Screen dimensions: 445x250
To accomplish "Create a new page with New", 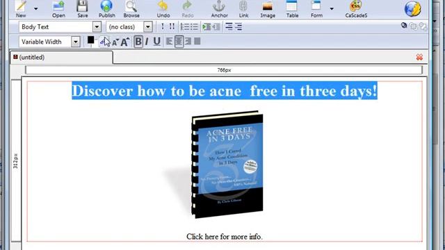I will pyautogui.click(x=21, y=9).
